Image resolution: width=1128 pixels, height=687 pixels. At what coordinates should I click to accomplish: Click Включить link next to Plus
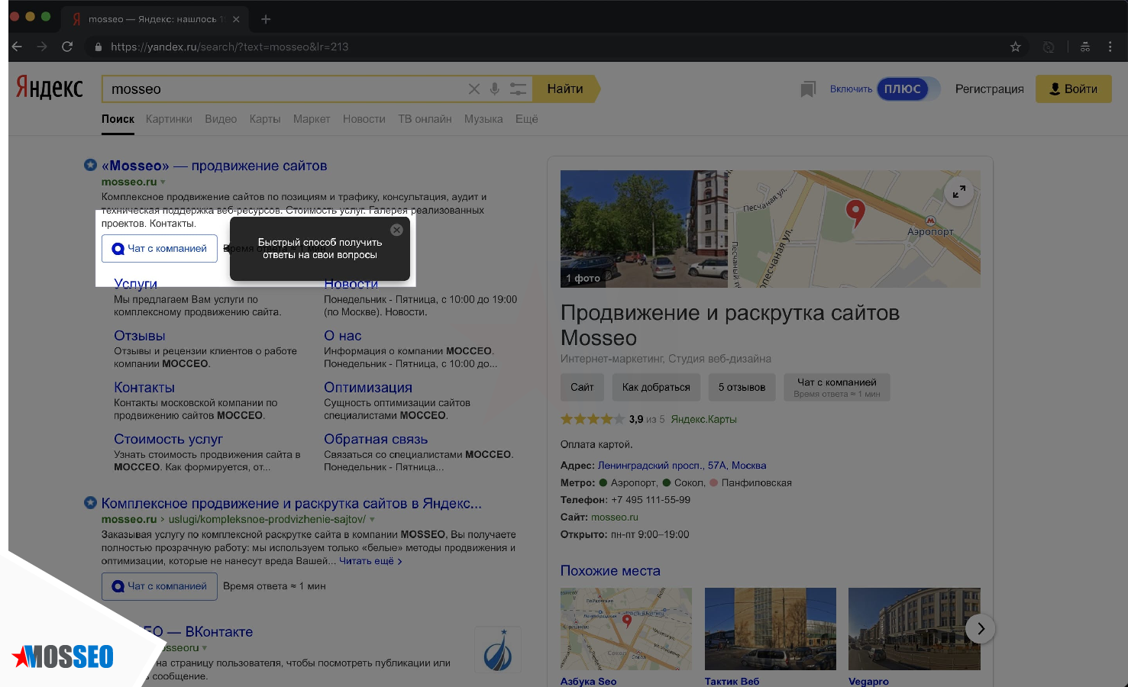851,89
